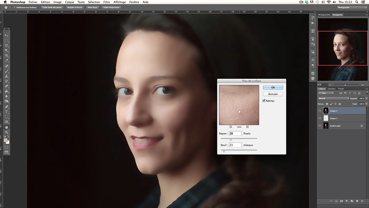Viewport: 369px width, 208px height.
Task: Open the Paragraph panel icon
Action: point(313,65)
